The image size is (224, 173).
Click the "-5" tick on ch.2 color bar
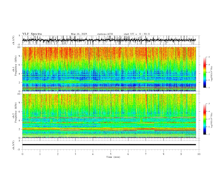[209, 119]
